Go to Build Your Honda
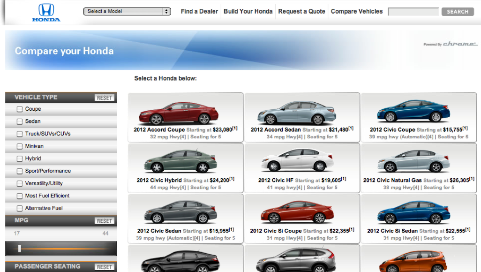This screenshot has width=481, height=272. coord(248,11)
